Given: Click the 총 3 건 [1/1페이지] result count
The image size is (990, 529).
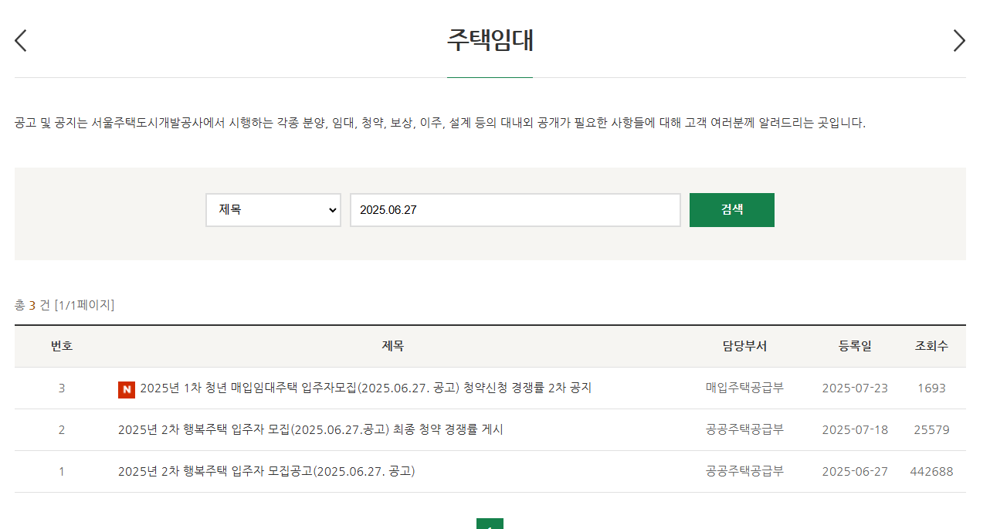Looking at the screenshot, I should 64,305.
